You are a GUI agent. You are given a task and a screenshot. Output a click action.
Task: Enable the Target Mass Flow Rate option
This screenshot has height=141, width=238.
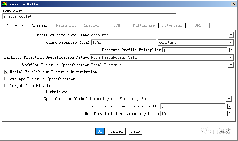(x=6, y=86)
